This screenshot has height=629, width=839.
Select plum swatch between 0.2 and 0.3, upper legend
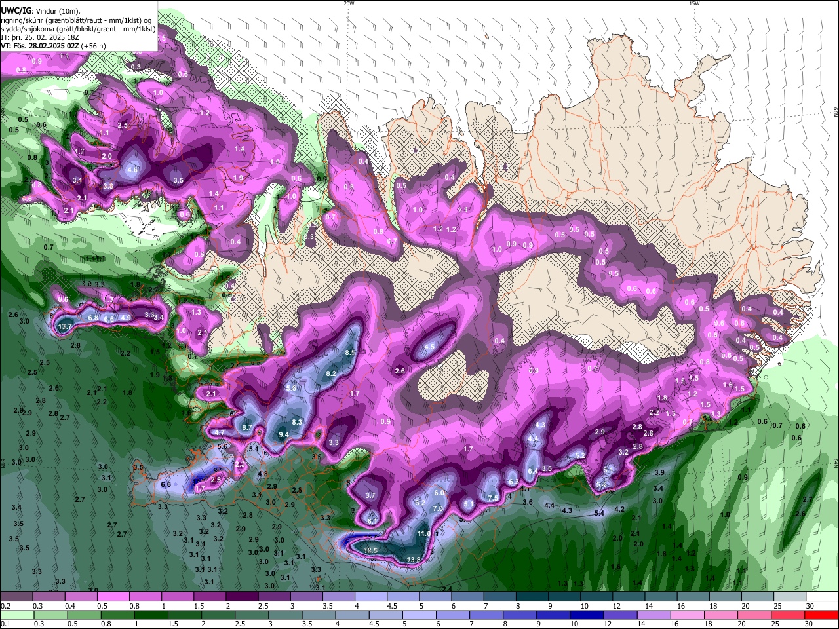click(x=16, y=597)
